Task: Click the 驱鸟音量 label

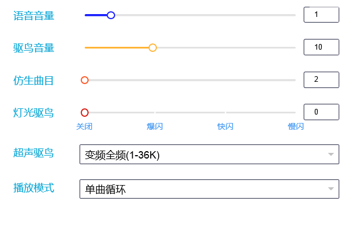Action: [x=33, y=48]
